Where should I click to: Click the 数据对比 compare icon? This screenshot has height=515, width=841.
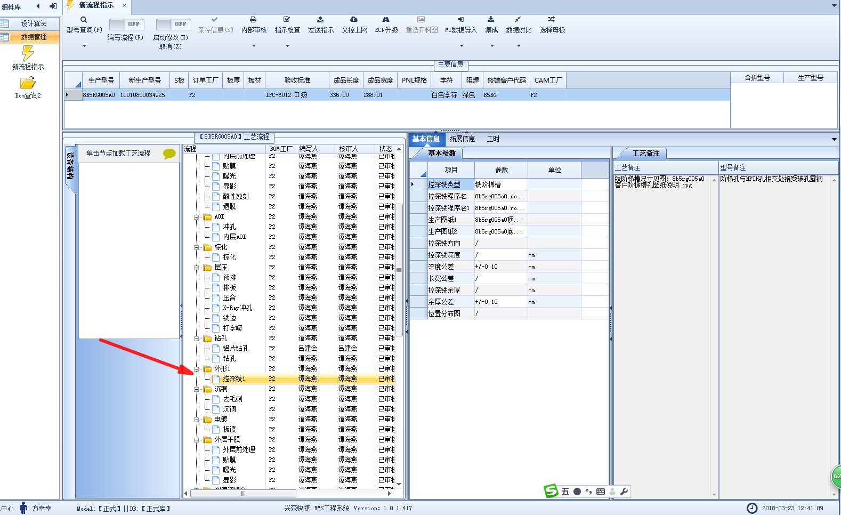518,20
